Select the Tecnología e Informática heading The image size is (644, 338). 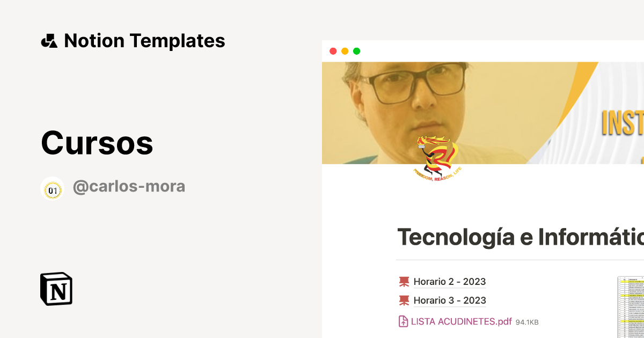[515, 236]
